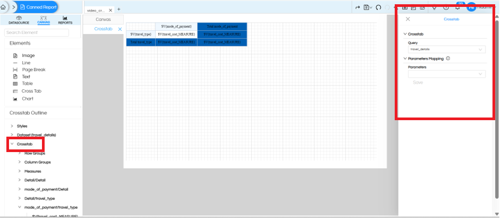Image resolution: width=501 pixels, height=218 pixels.
Task: Go to the Home icon
Action: pos(3,7)
